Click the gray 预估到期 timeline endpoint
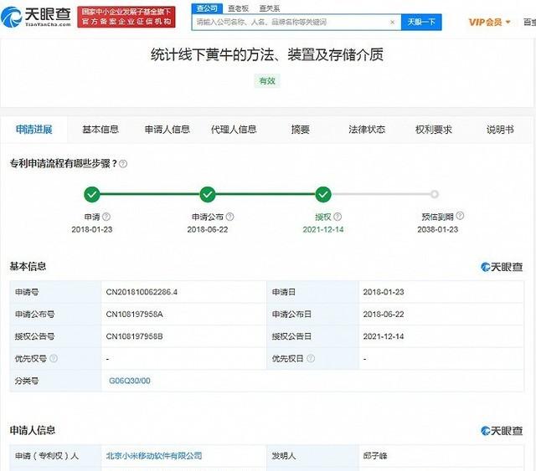The width and height of the screenshot is (536, 471). [x=435, y=194]
